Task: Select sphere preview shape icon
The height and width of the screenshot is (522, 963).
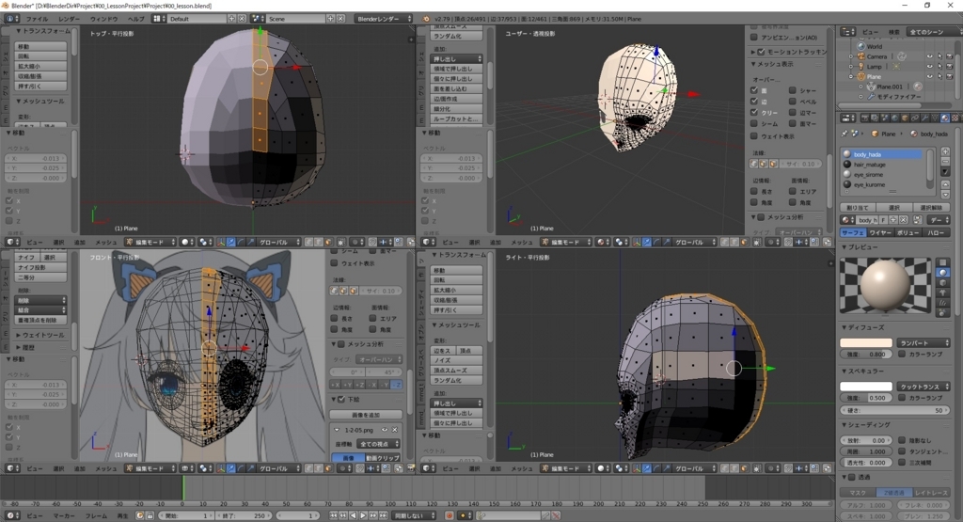Action: coord(943,273)
